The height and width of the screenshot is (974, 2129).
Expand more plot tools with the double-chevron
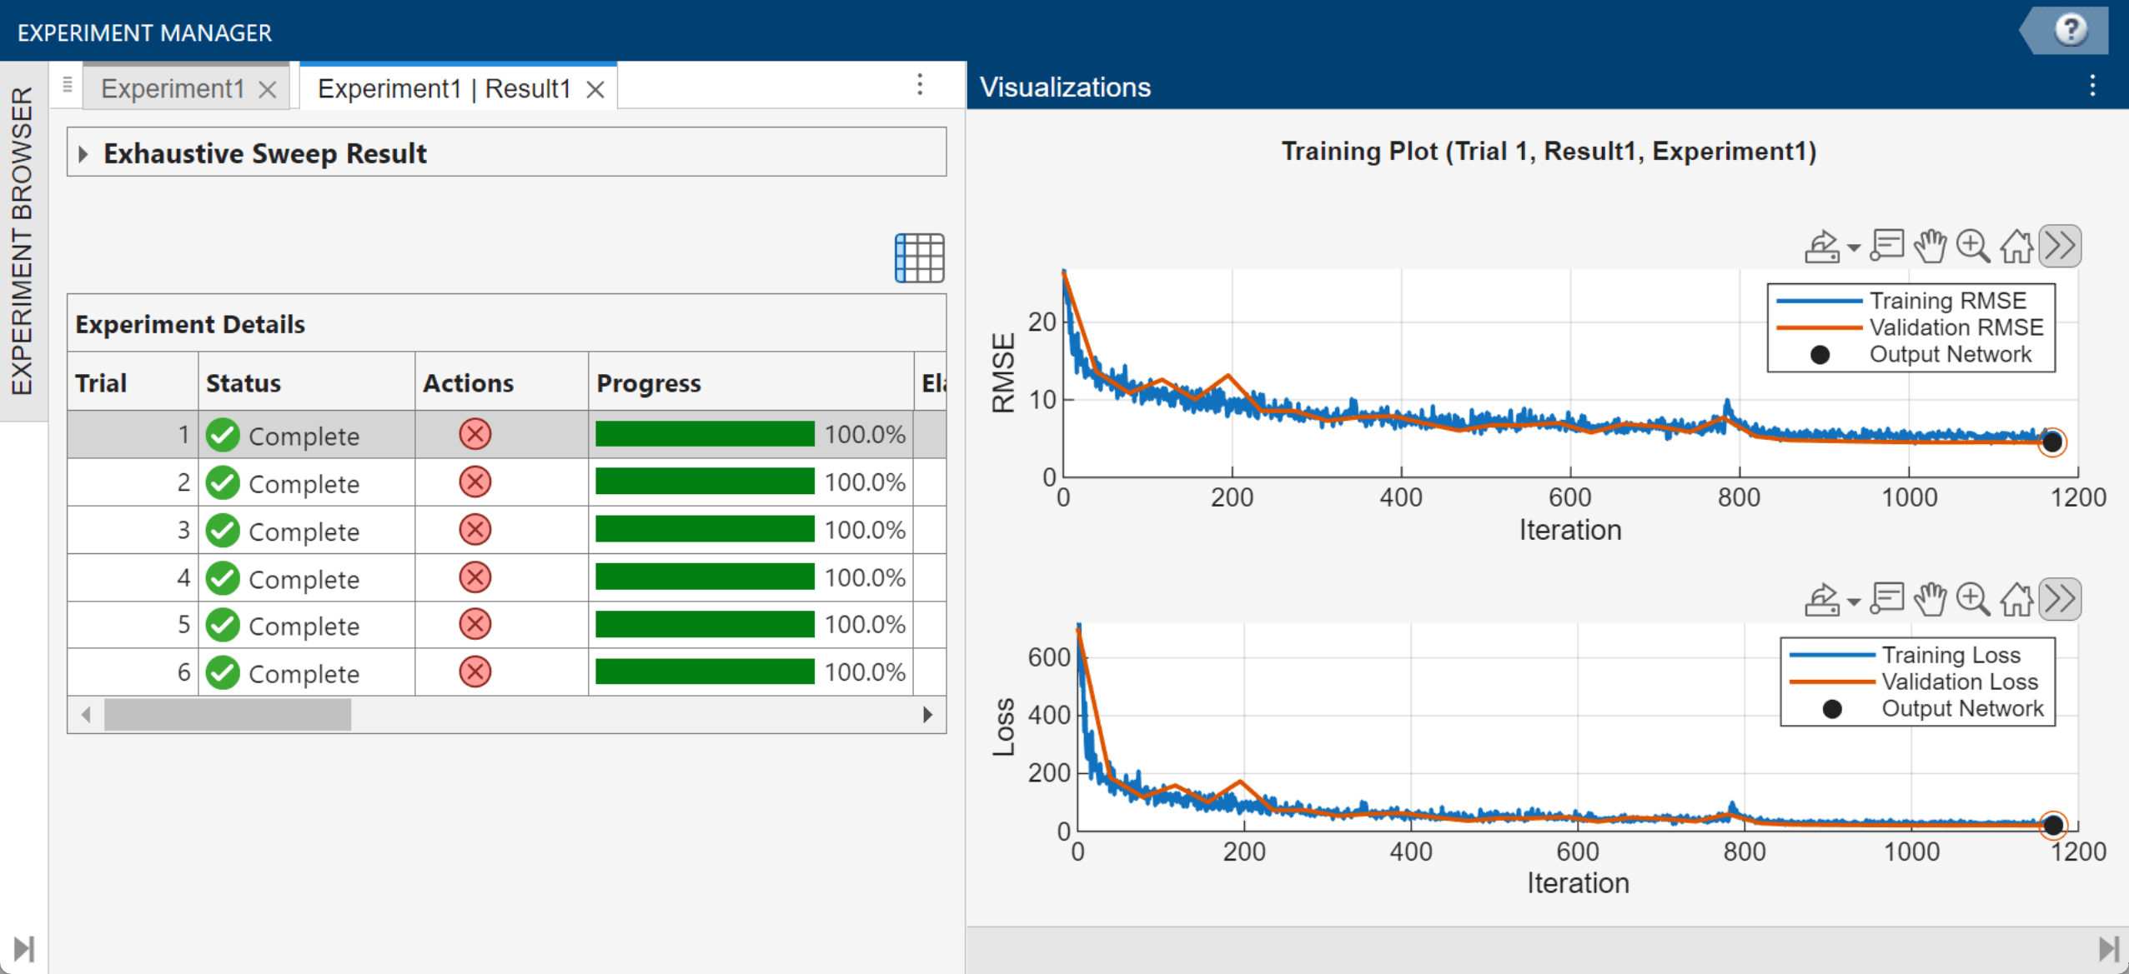(x=2060, y=246)
